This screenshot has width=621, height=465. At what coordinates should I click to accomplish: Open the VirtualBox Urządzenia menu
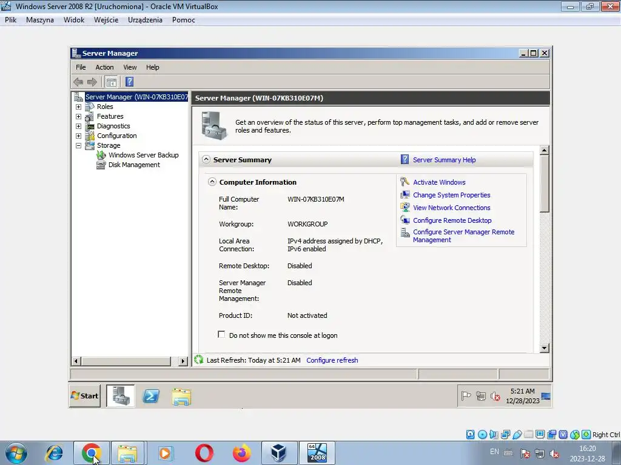pyautogui.click(x=145, y=20)
